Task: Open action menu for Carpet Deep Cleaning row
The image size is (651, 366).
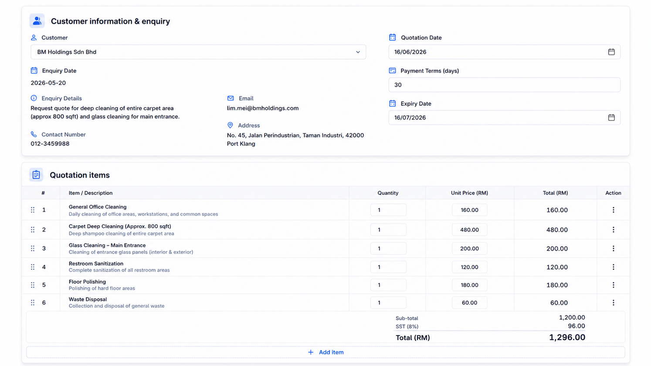Action: coord(613,230)
